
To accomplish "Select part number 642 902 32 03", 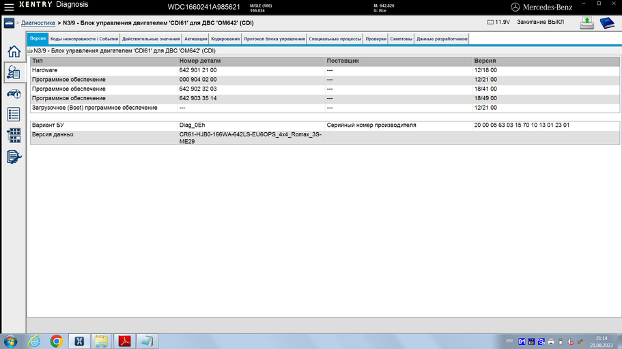I will (x=198, y=89).
